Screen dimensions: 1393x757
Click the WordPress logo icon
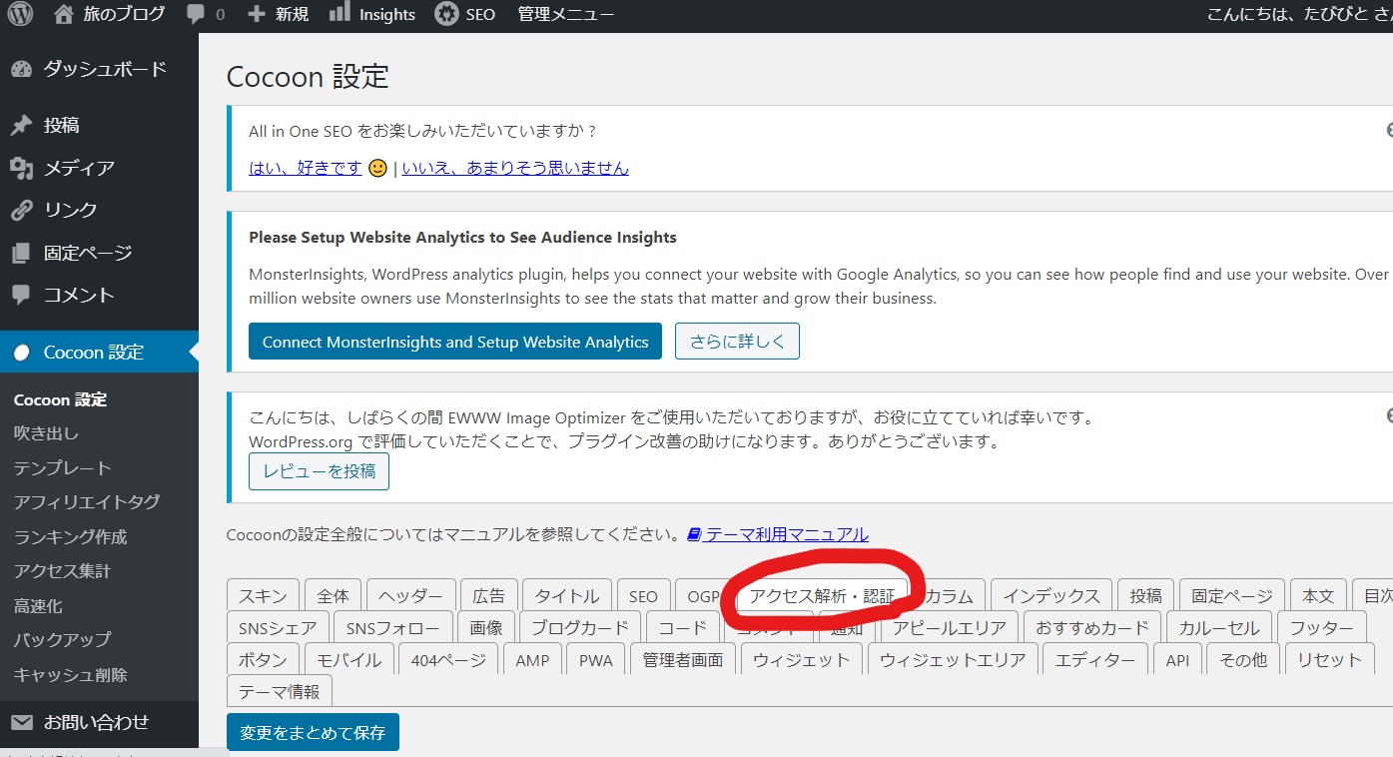[x=20, y=14]
